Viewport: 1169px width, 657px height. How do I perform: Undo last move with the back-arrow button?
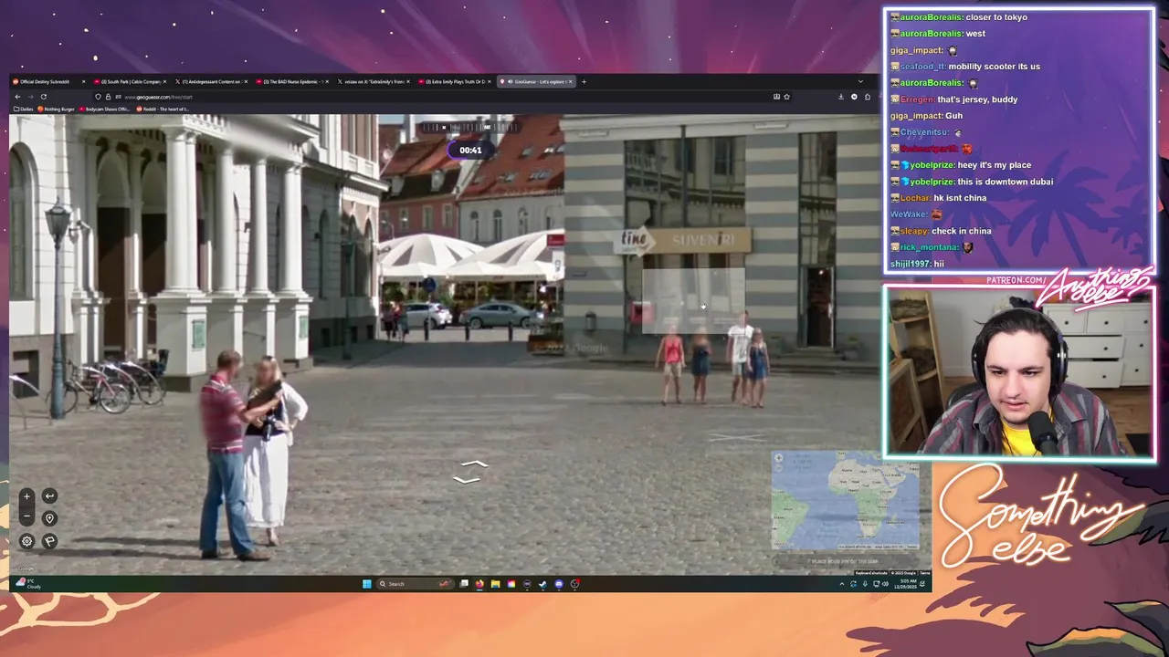tap(49, 496)
